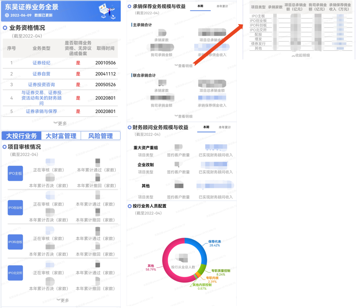Click the 我司承销金额（亿元） column header

pyautogui.click(x=318, y=7)
